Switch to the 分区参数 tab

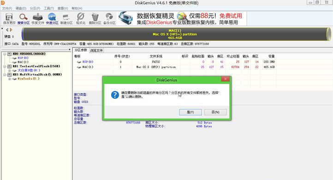(x=81, y=50)
